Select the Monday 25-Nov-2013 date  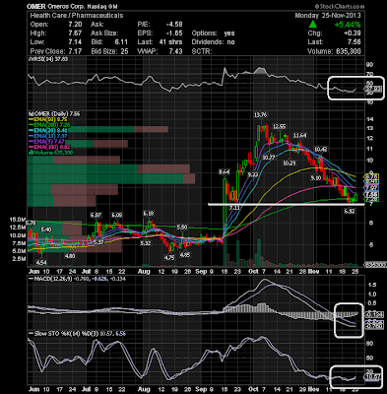click(328, 16)
